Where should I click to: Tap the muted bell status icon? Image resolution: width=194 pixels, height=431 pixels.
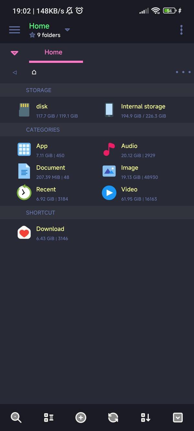pos(69,11)
